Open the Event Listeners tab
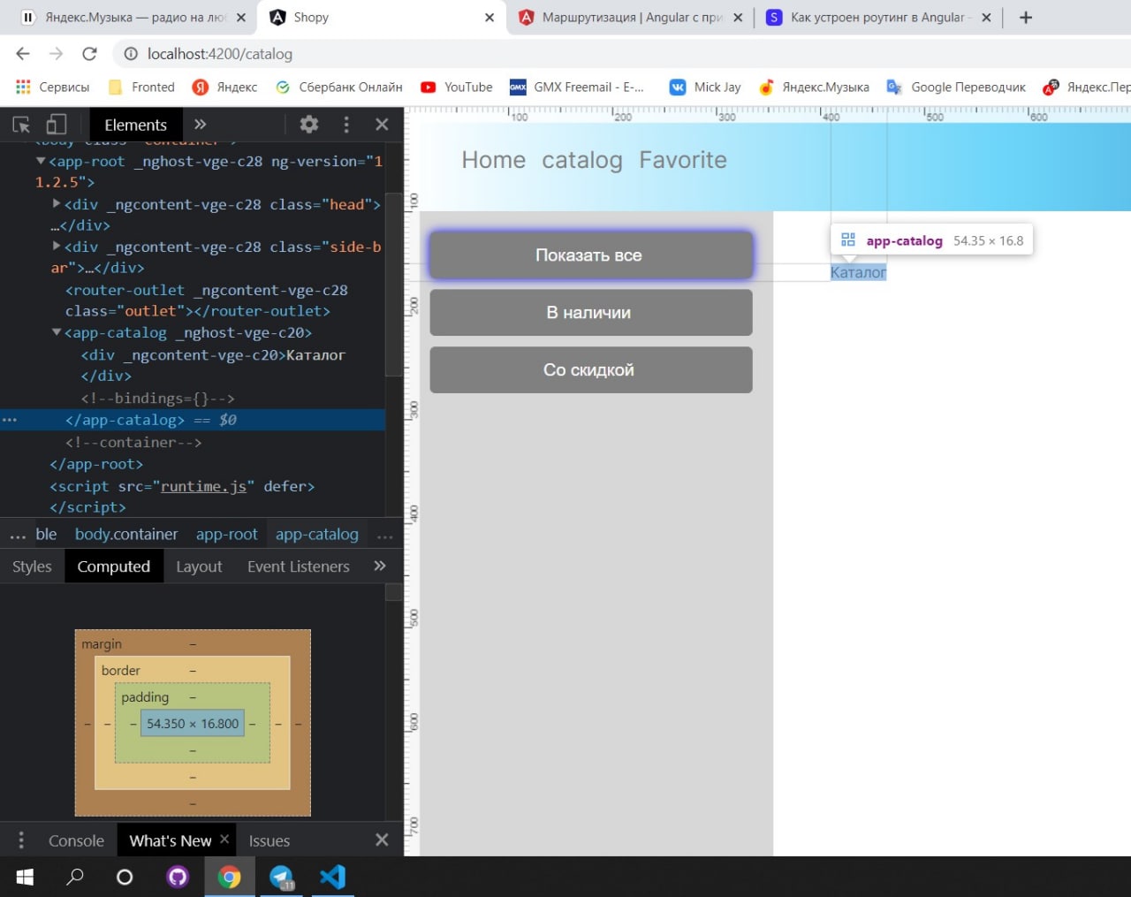The height and width of the screenshot is (897, 1131). click(299, 566)
